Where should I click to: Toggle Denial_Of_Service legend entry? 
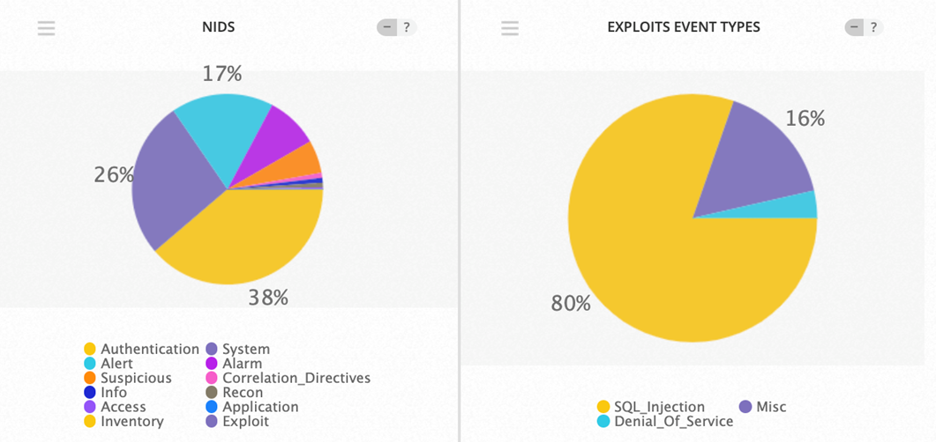tap(665, 421)
